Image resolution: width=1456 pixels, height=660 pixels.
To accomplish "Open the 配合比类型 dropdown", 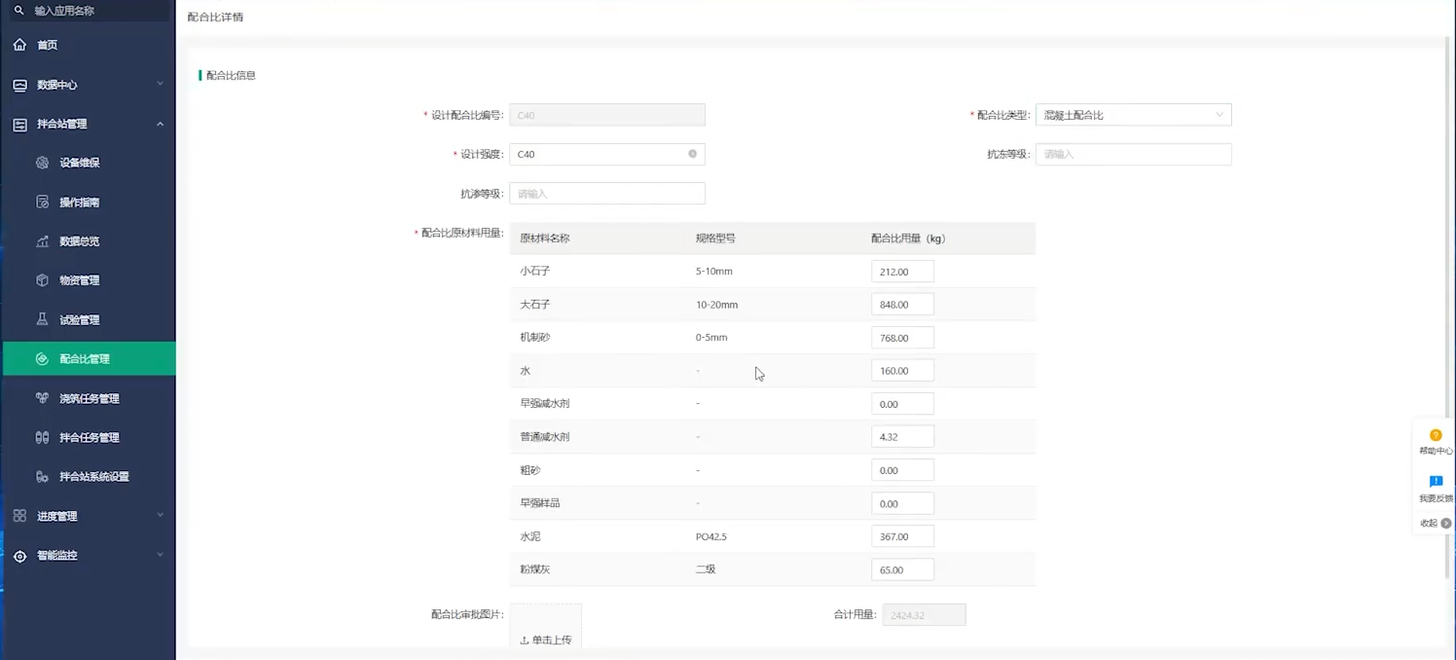I will pos(1134,115).
